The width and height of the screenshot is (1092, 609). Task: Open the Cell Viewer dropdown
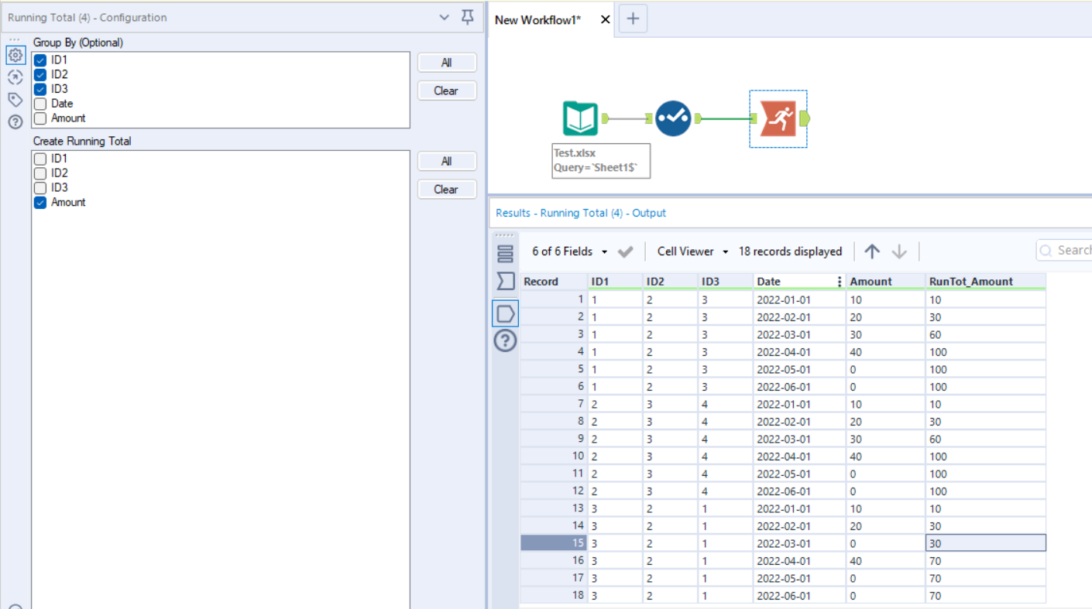[692, 251]
